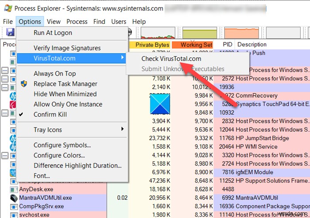Open the Find menu

(x=99, y=22)
